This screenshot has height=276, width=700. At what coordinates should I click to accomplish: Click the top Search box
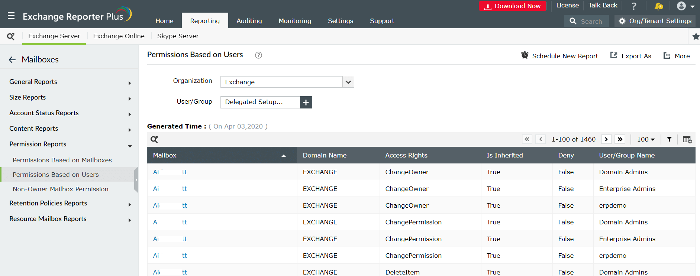coord(586,21)
